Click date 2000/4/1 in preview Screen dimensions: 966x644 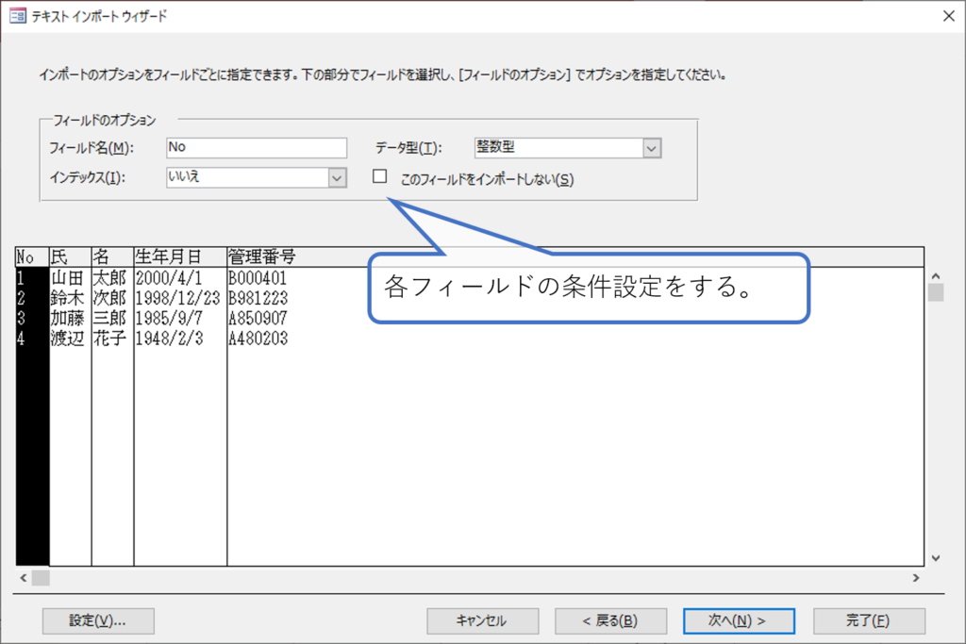[x=169, y=277]
